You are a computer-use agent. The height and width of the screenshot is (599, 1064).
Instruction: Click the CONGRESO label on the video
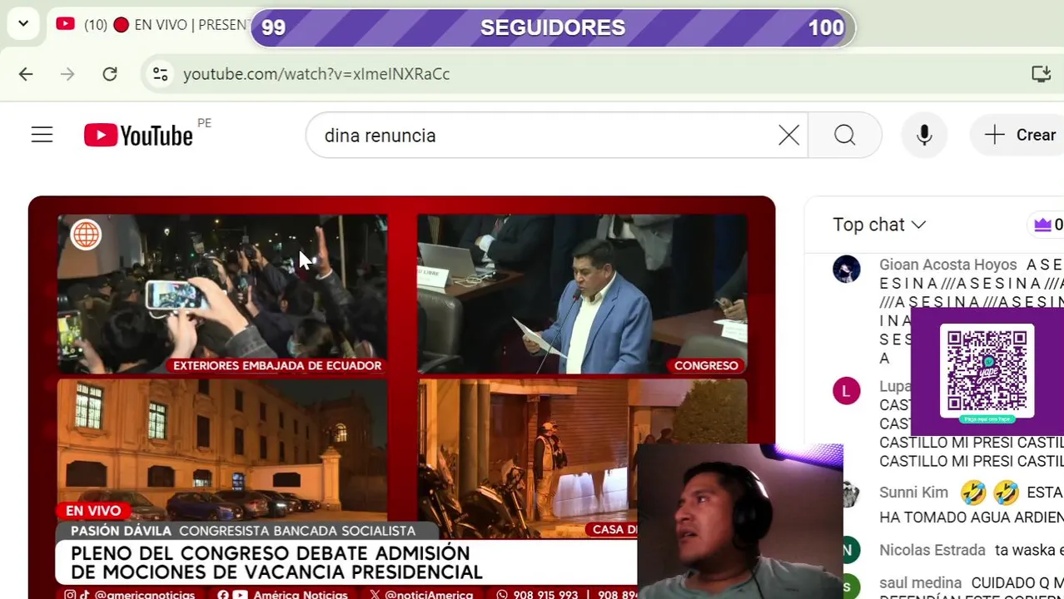pyautogui.click(x=706, y=365)
